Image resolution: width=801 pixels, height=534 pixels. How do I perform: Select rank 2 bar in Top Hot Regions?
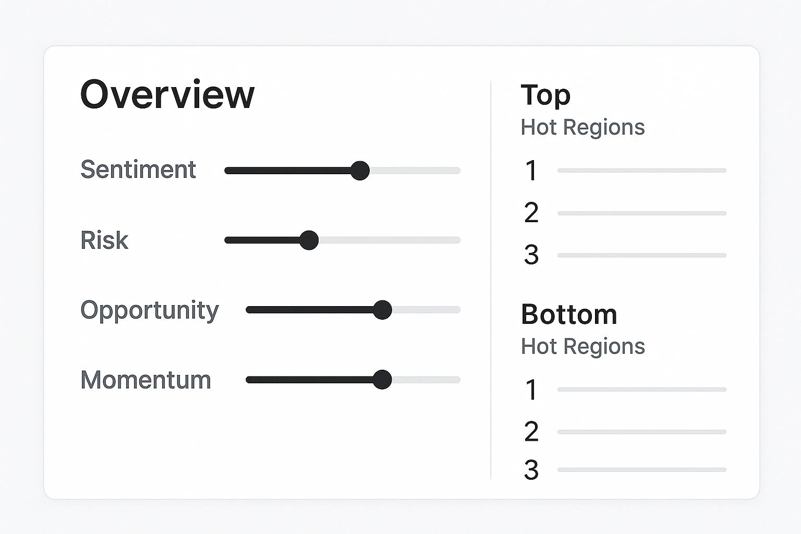click(x=641, y=213)
